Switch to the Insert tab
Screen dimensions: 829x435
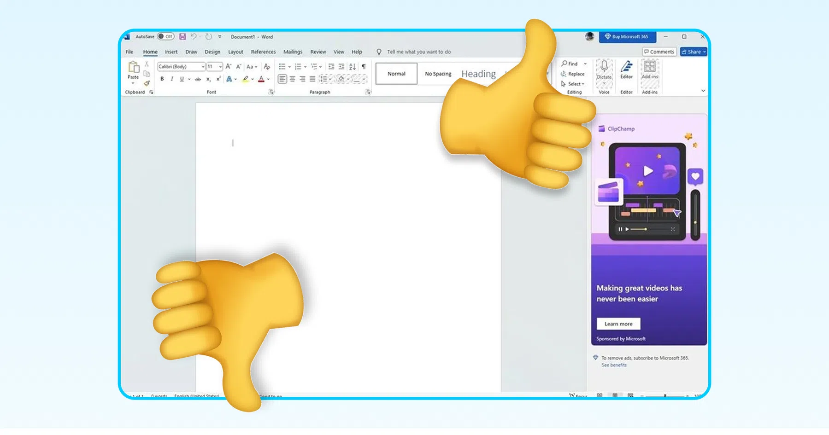pyautogui.click(x=171, y=52)
